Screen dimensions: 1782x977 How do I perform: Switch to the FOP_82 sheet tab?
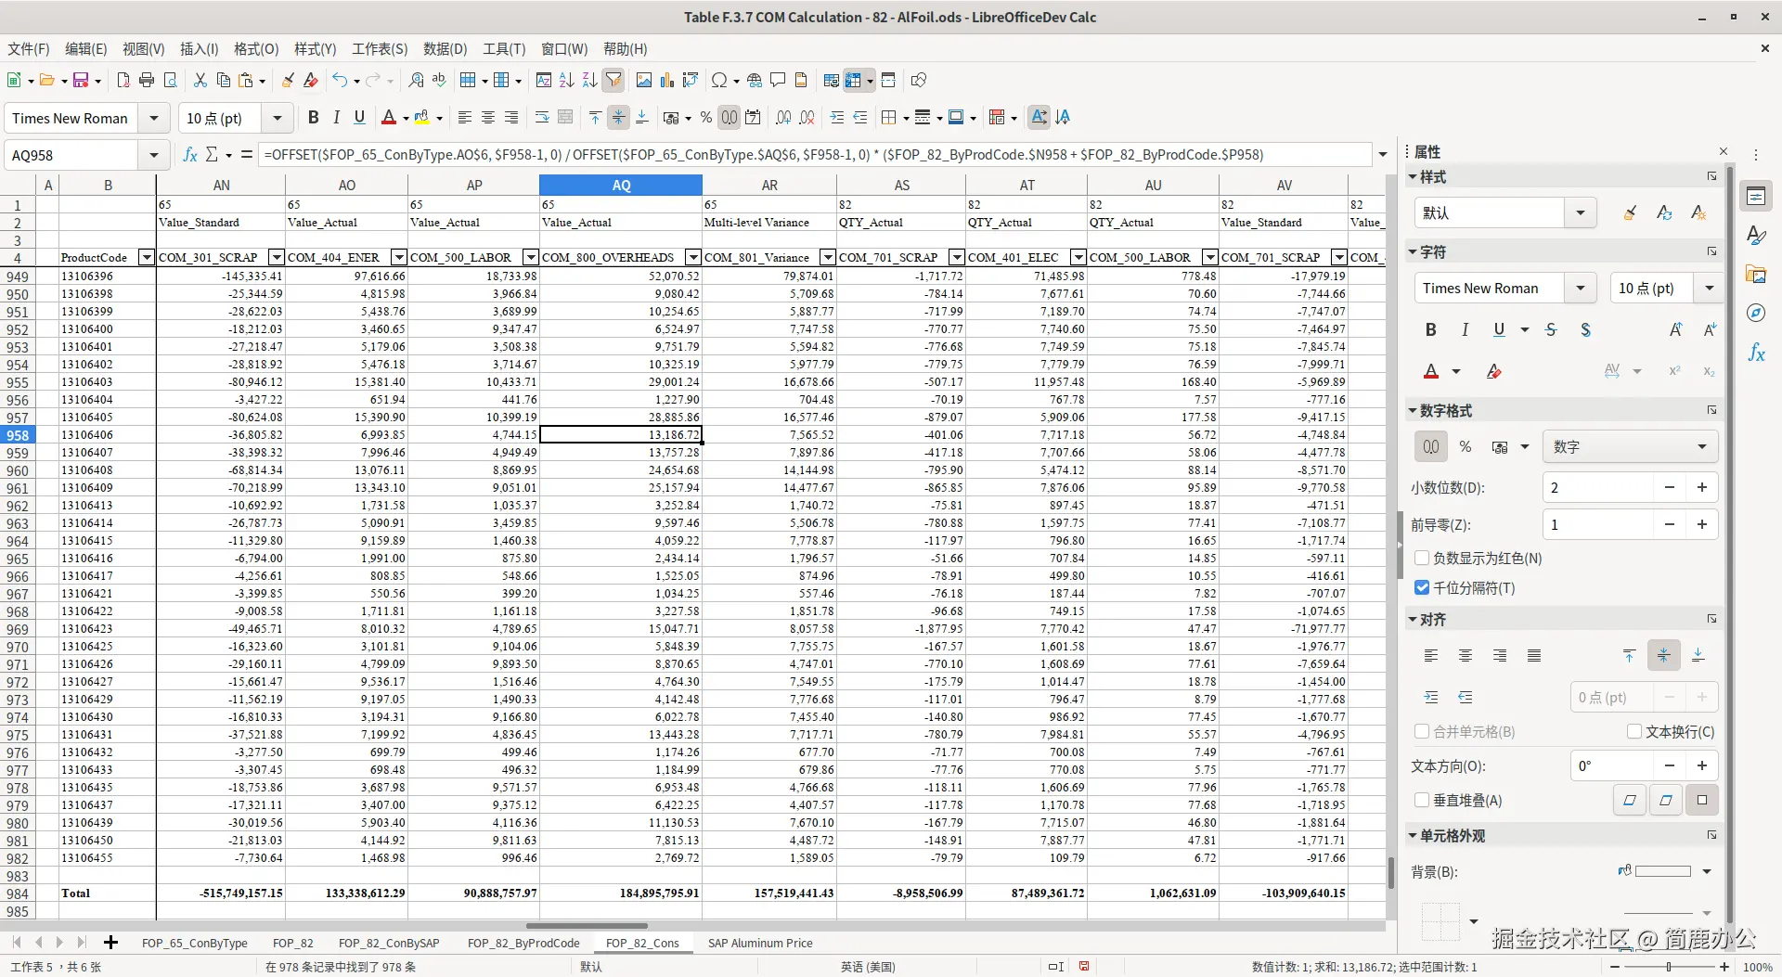(293, 943)
